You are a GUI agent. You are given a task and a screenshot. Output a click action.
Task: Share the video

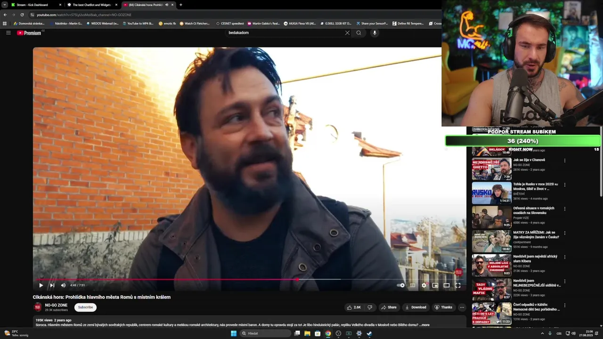389,307
